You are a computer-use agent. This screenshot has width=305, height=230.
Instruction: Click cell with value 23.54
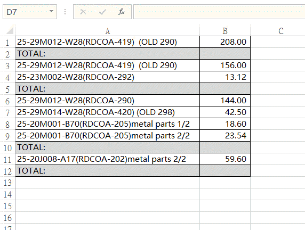pyautogui.click(x=225, y=136)
